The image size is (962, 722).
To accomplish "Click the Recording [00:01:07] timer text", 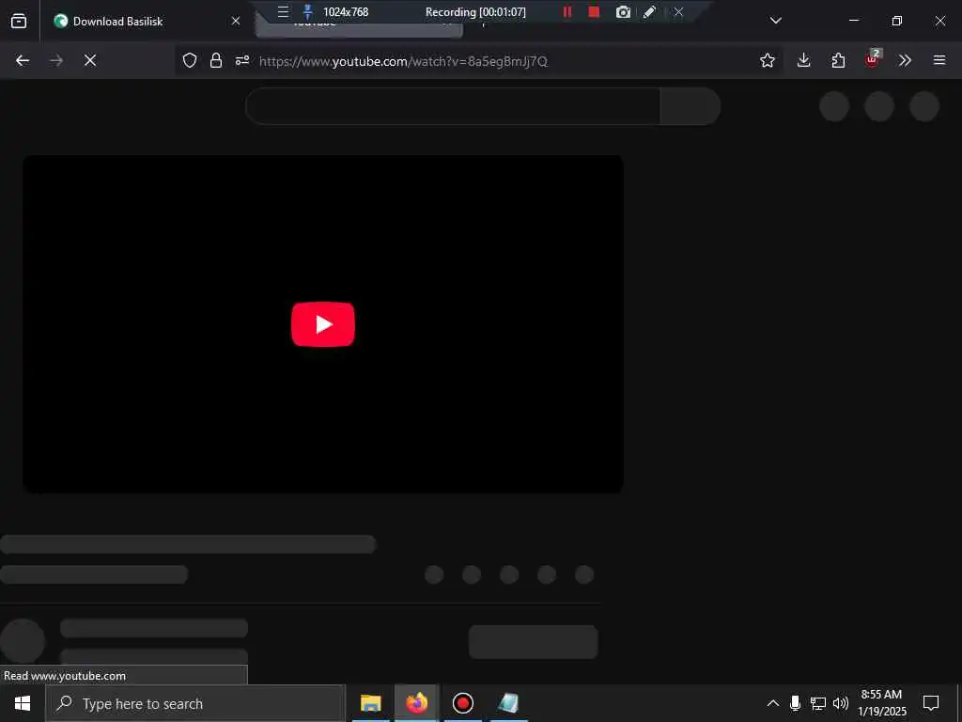I will [475, 11].
